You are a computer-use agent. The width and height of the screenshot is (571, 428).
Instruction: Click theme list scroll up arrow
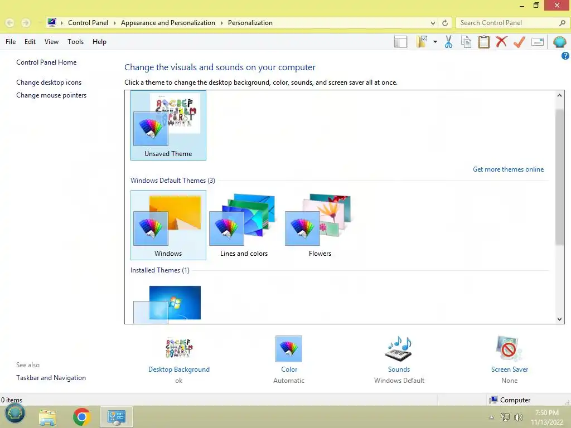coord(559,95)
